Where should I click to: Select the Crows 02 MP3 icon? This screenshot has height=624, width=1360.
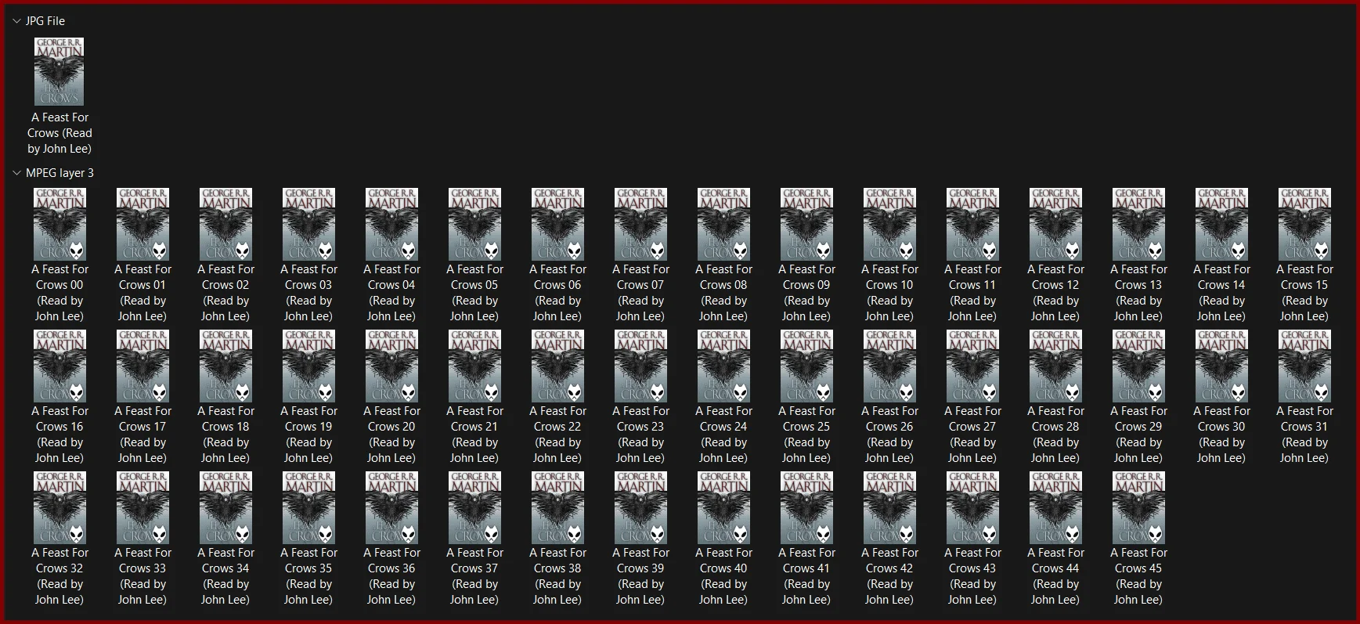coord(225,224)
